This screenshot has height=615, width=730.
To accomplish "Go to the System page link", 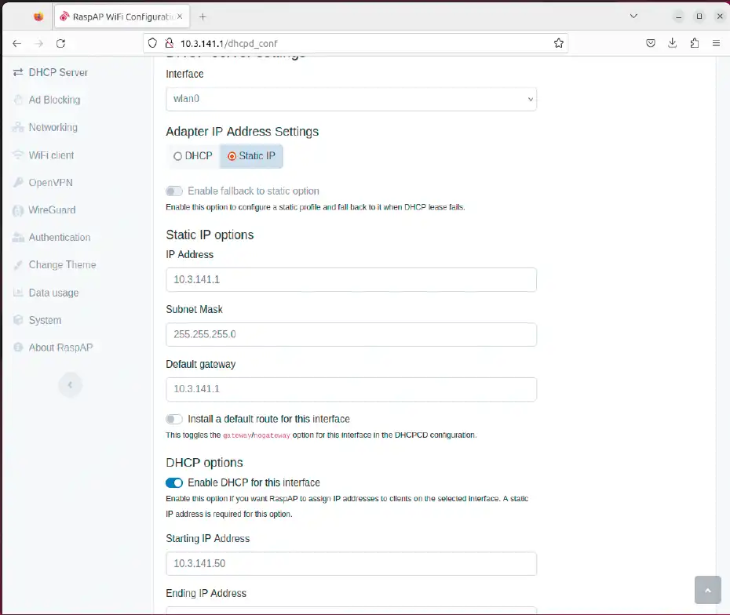I will pos(45,320).
